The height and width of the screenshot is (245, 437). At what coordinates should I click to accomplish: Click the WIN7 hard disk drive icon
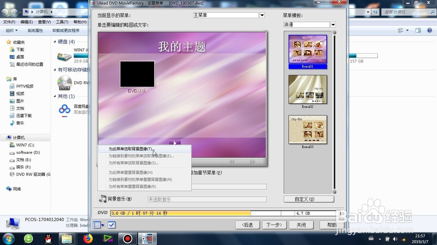[64, 56]
